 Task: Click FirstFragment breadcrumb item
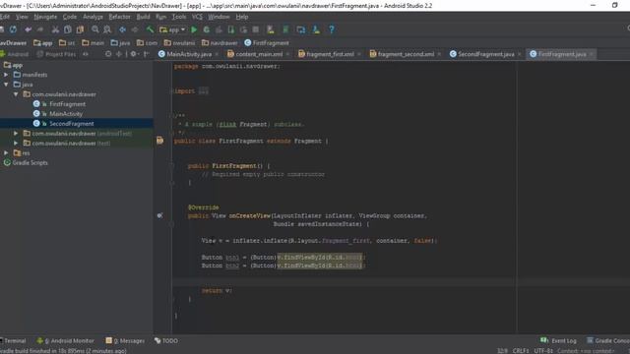click(x=267, y=42)
